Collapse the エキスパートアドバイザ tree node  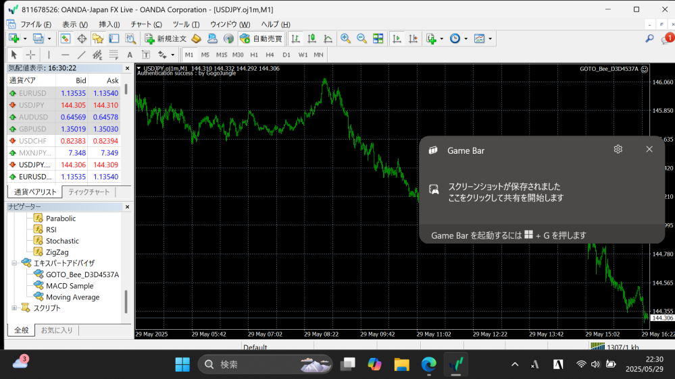coord(14,263)
